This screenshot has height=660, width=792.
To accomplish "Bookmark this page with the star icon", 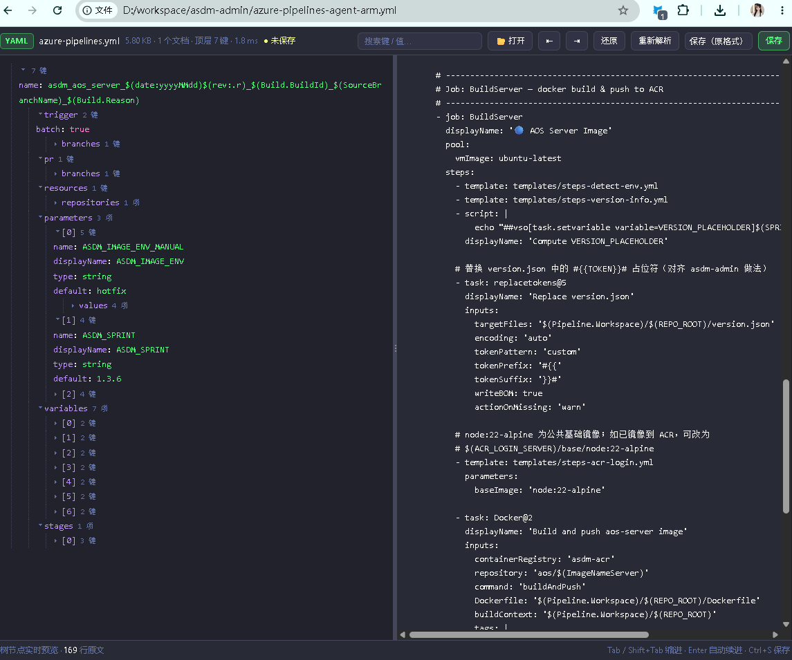I will (623, 10).
